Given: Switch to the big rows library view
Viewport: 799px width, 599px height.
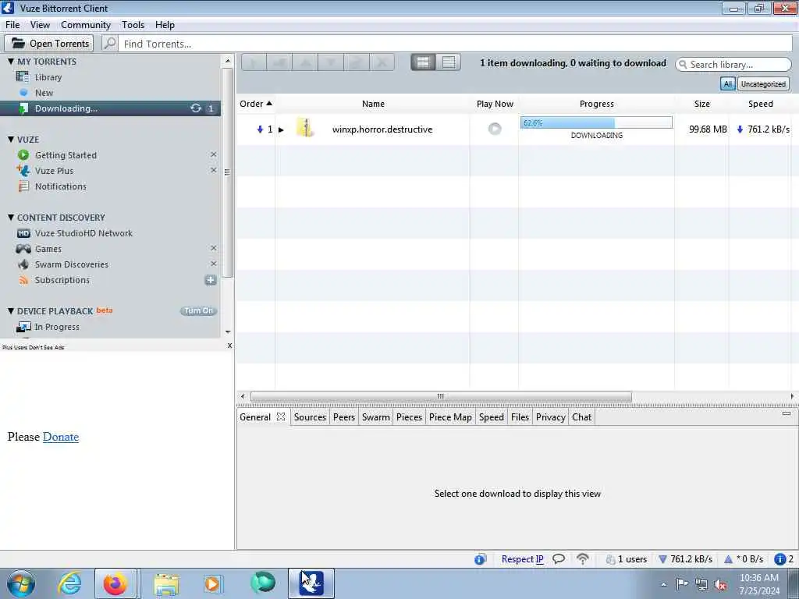Looking at the screenshot, I should pyautogui.click(x=423, y=62).
